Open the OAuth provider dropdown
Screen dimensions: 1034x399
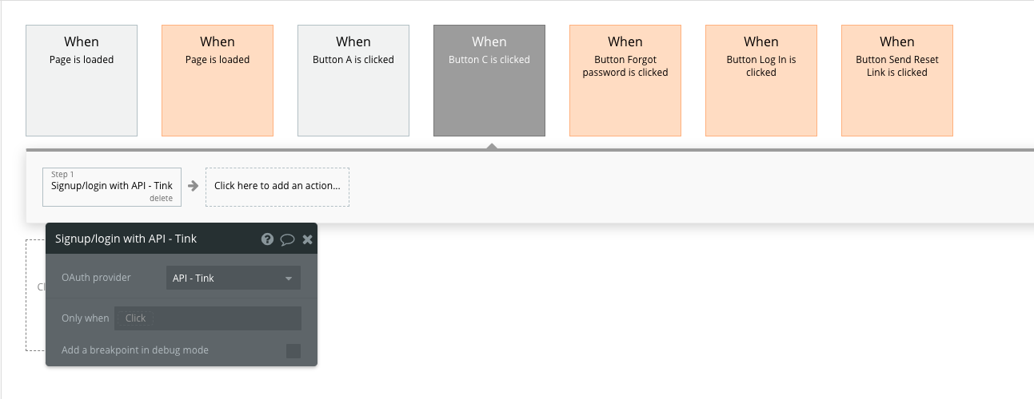tap(234, 278)
